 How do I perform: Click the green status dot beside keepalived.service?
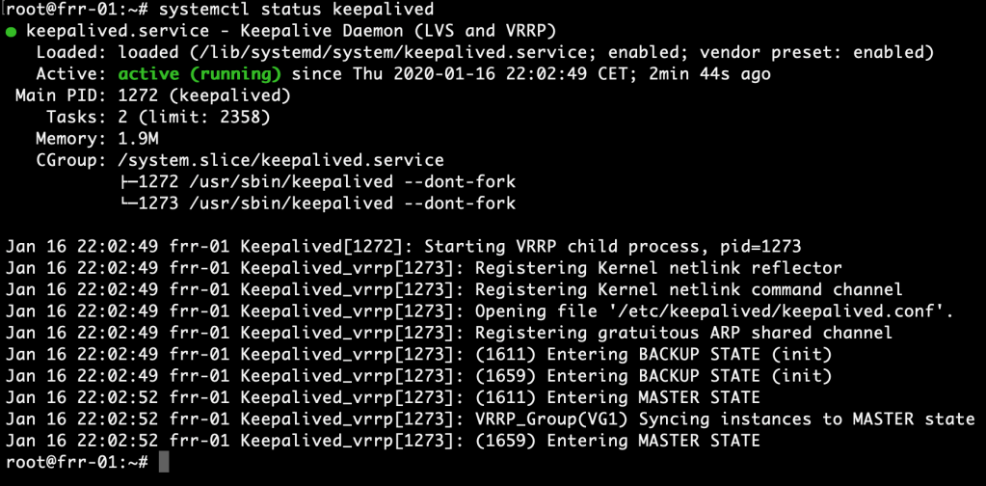coord(11,32)
